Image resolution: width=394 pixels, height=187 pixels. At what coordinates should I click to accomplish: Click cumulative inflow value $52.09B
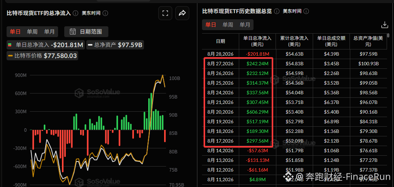295,141
